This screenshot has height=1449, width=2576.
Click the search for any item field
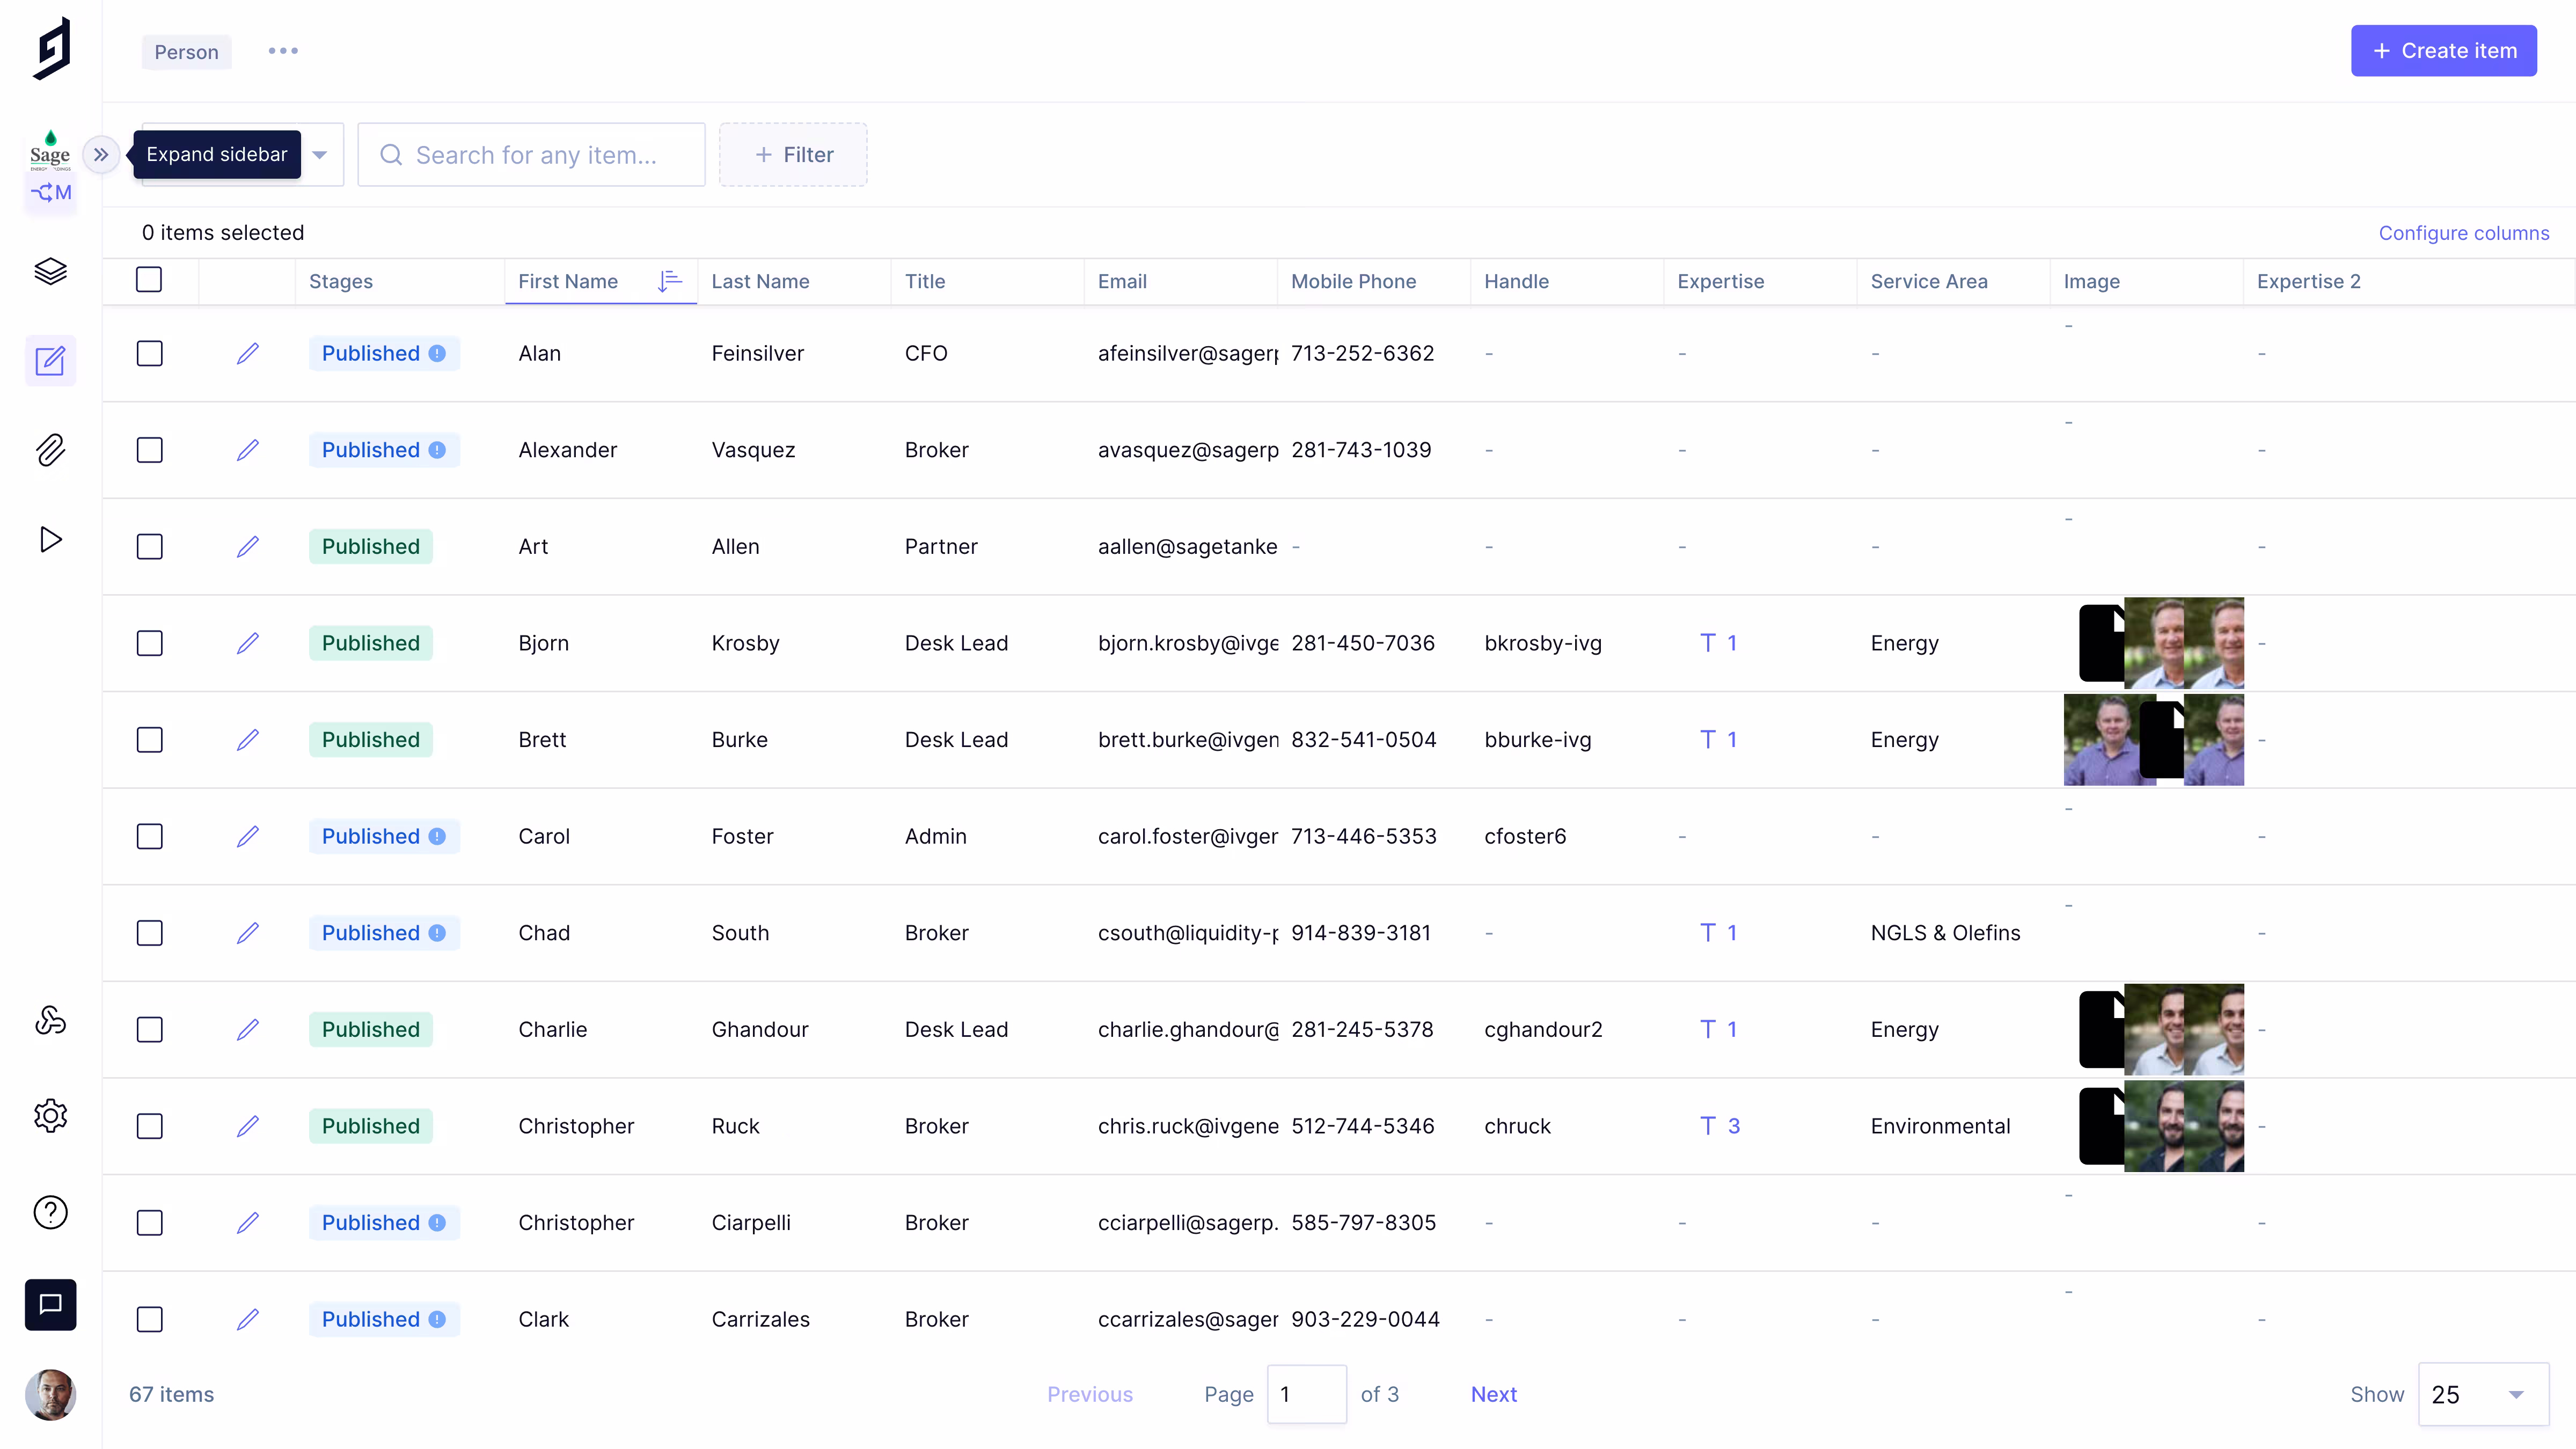535,154
